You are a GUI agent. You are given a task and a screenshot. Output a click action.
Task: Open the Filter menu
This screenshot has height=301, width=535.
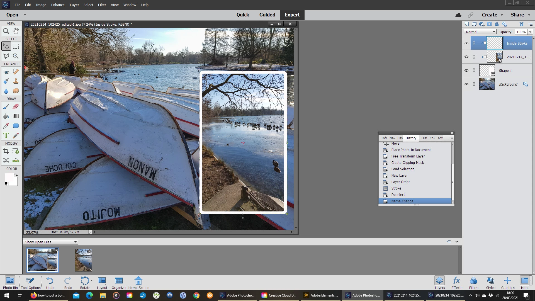[102, 5]
